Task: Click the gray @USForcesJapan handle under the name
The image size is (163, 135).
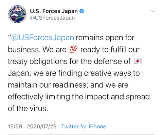Action: coord(52,18)
